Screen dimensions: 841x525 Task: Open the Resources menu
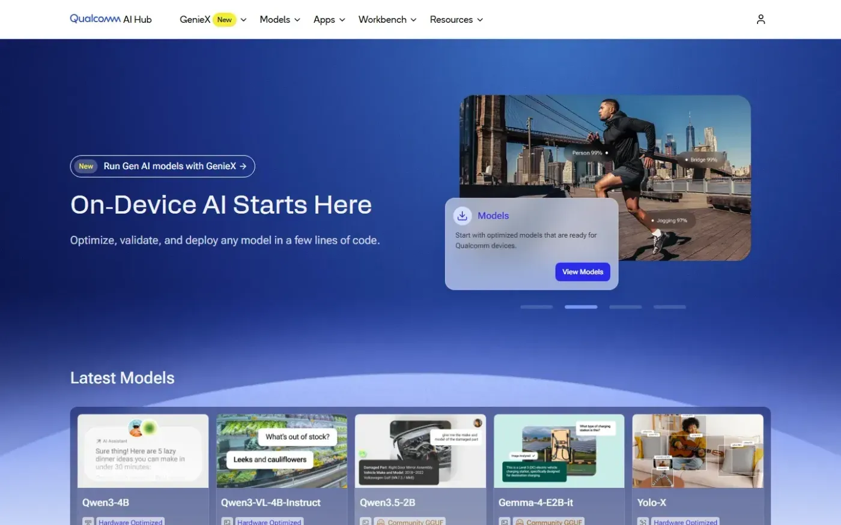457,19
